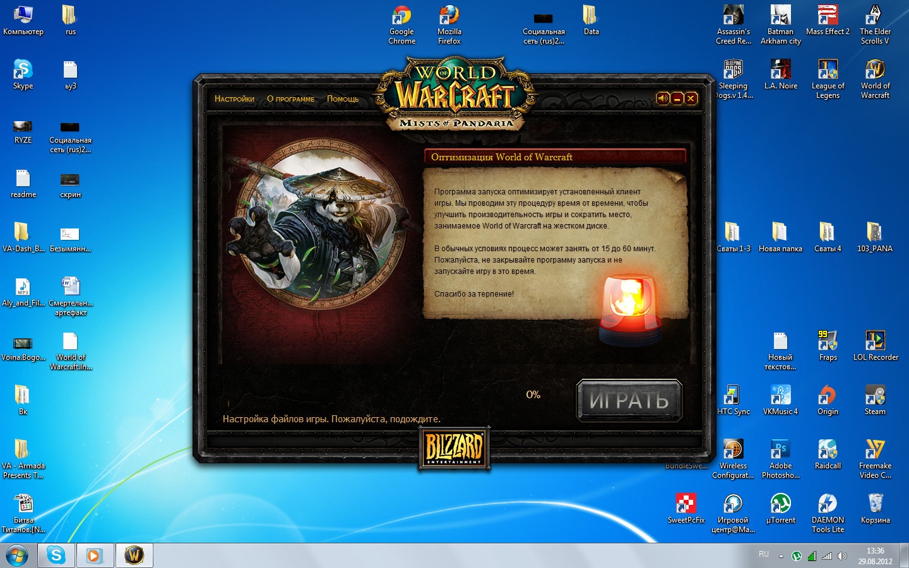Open the Windows Start menu
This screenshot has height=568, width=909.
click(x=17, y=555)
